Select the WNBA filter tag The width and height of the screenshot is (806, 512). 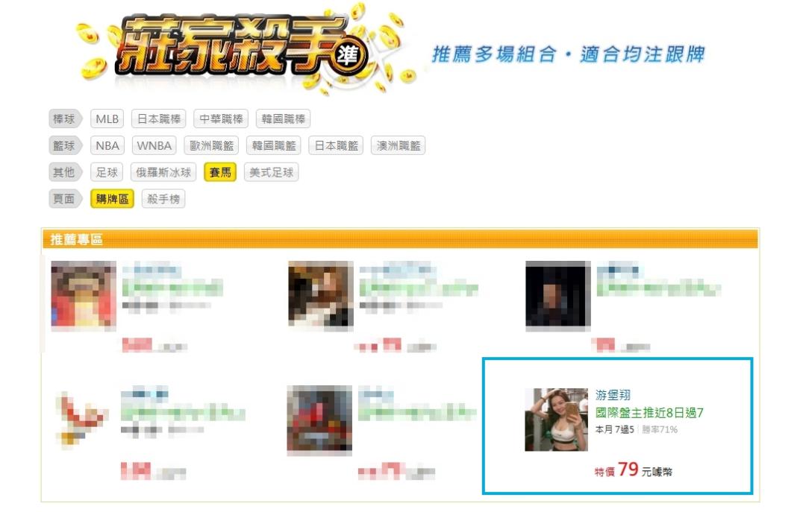pos(154,145)
